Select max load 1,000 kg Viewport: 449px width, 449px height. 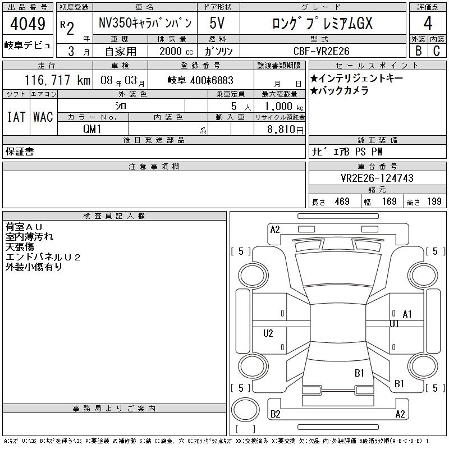click(283, 106)
